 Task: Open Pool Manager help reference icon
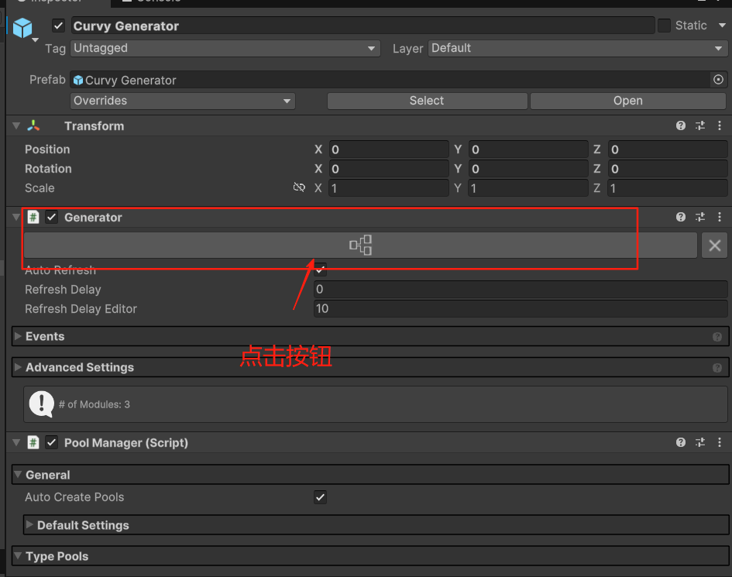681,442
